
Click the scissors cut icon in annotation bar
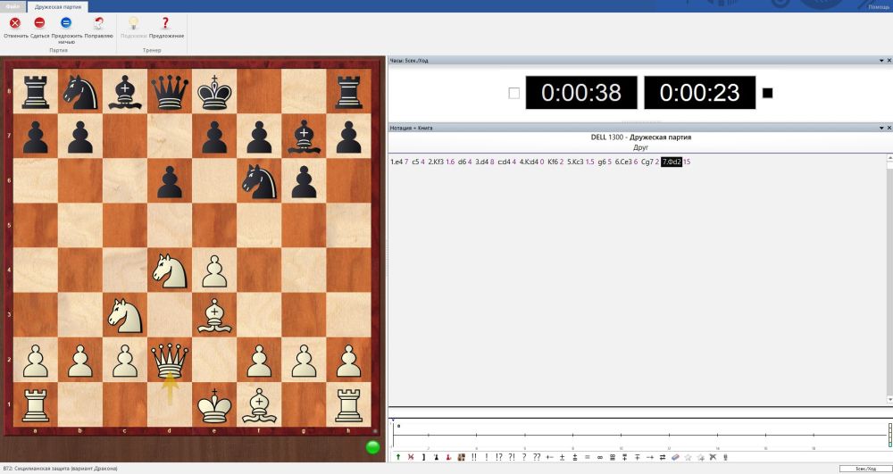[x=713, y=457]
